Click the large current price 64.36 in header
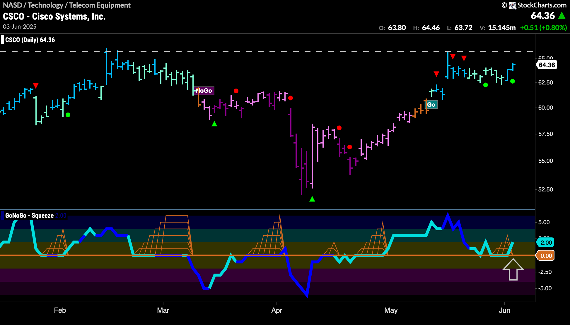Image resolution: width=570 pixels, height=325 pixels. (x=543, y=16)
